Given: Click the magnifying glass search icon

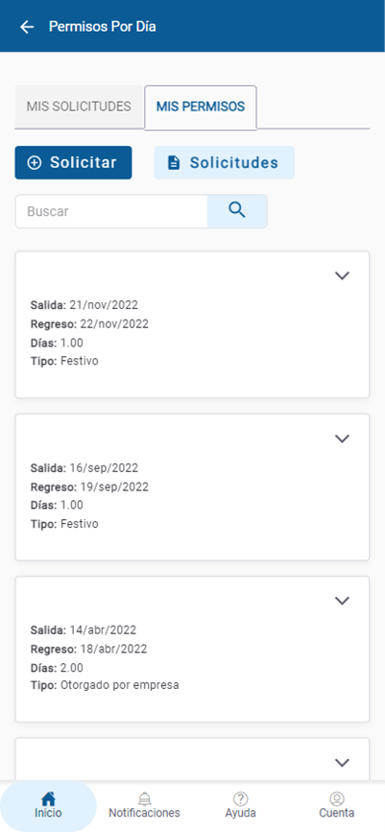Looking at the screenshot, I should (237, 211).
